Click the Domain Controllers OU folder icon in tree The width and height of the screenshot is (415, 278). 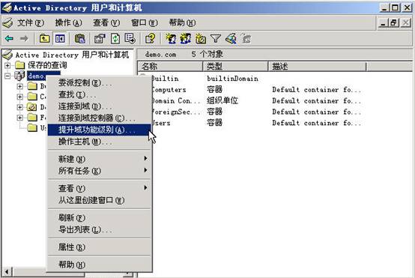coord(32,107)
